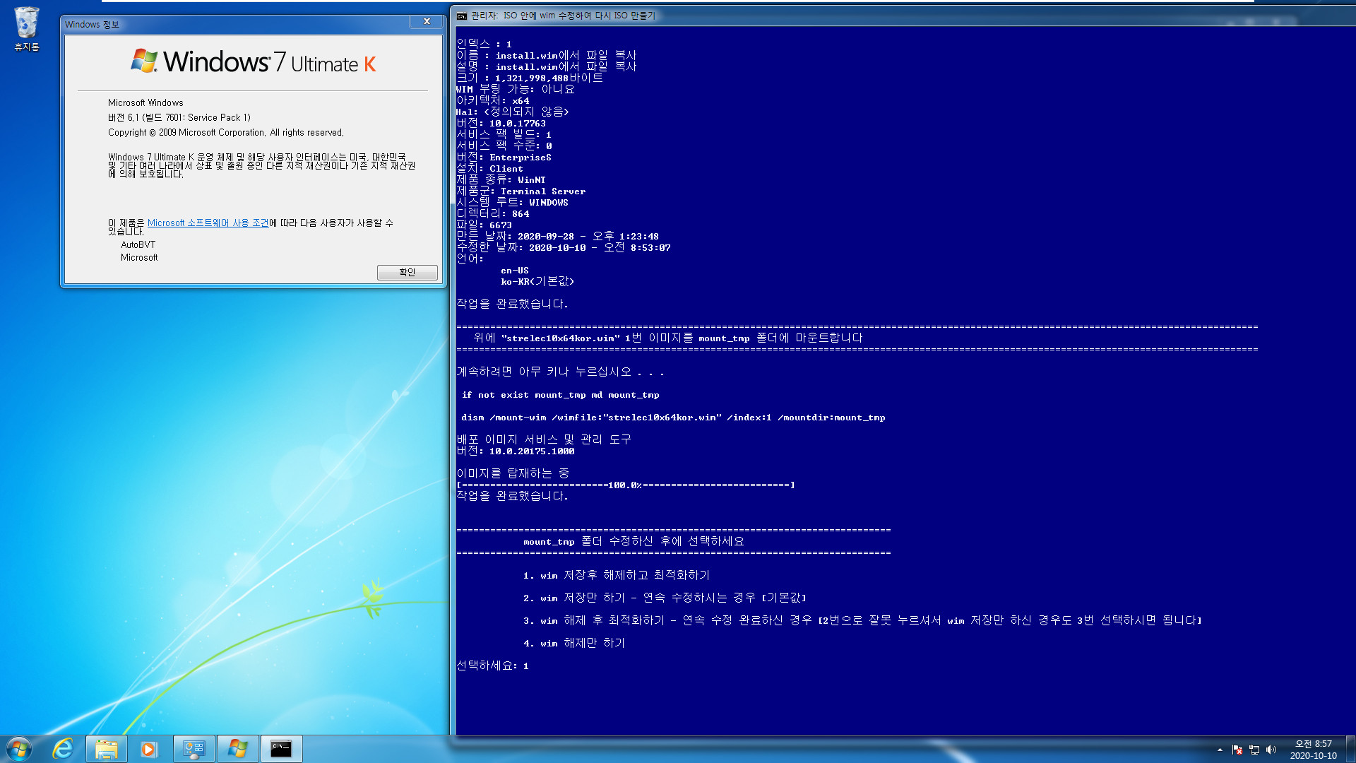
Task: Click the 'EnterpriseS' edition line
Action: (x=504, y=157)
